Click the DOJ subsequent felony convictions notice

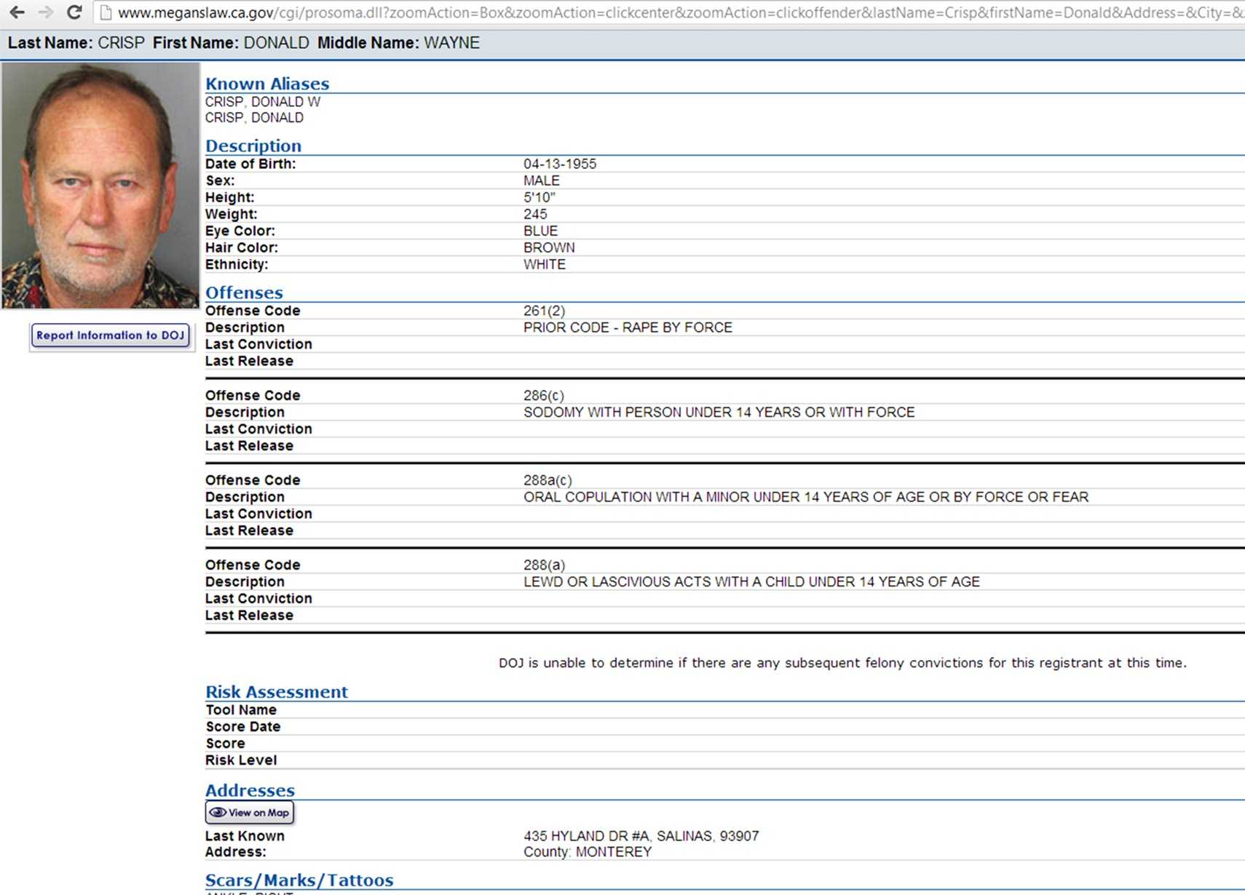tap(842, 663)
